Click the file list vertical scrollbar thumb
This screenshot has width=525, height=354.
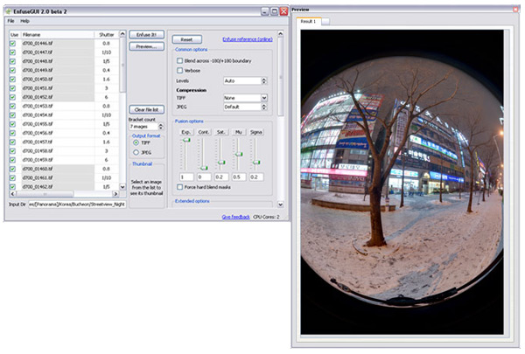coord(122,66)
